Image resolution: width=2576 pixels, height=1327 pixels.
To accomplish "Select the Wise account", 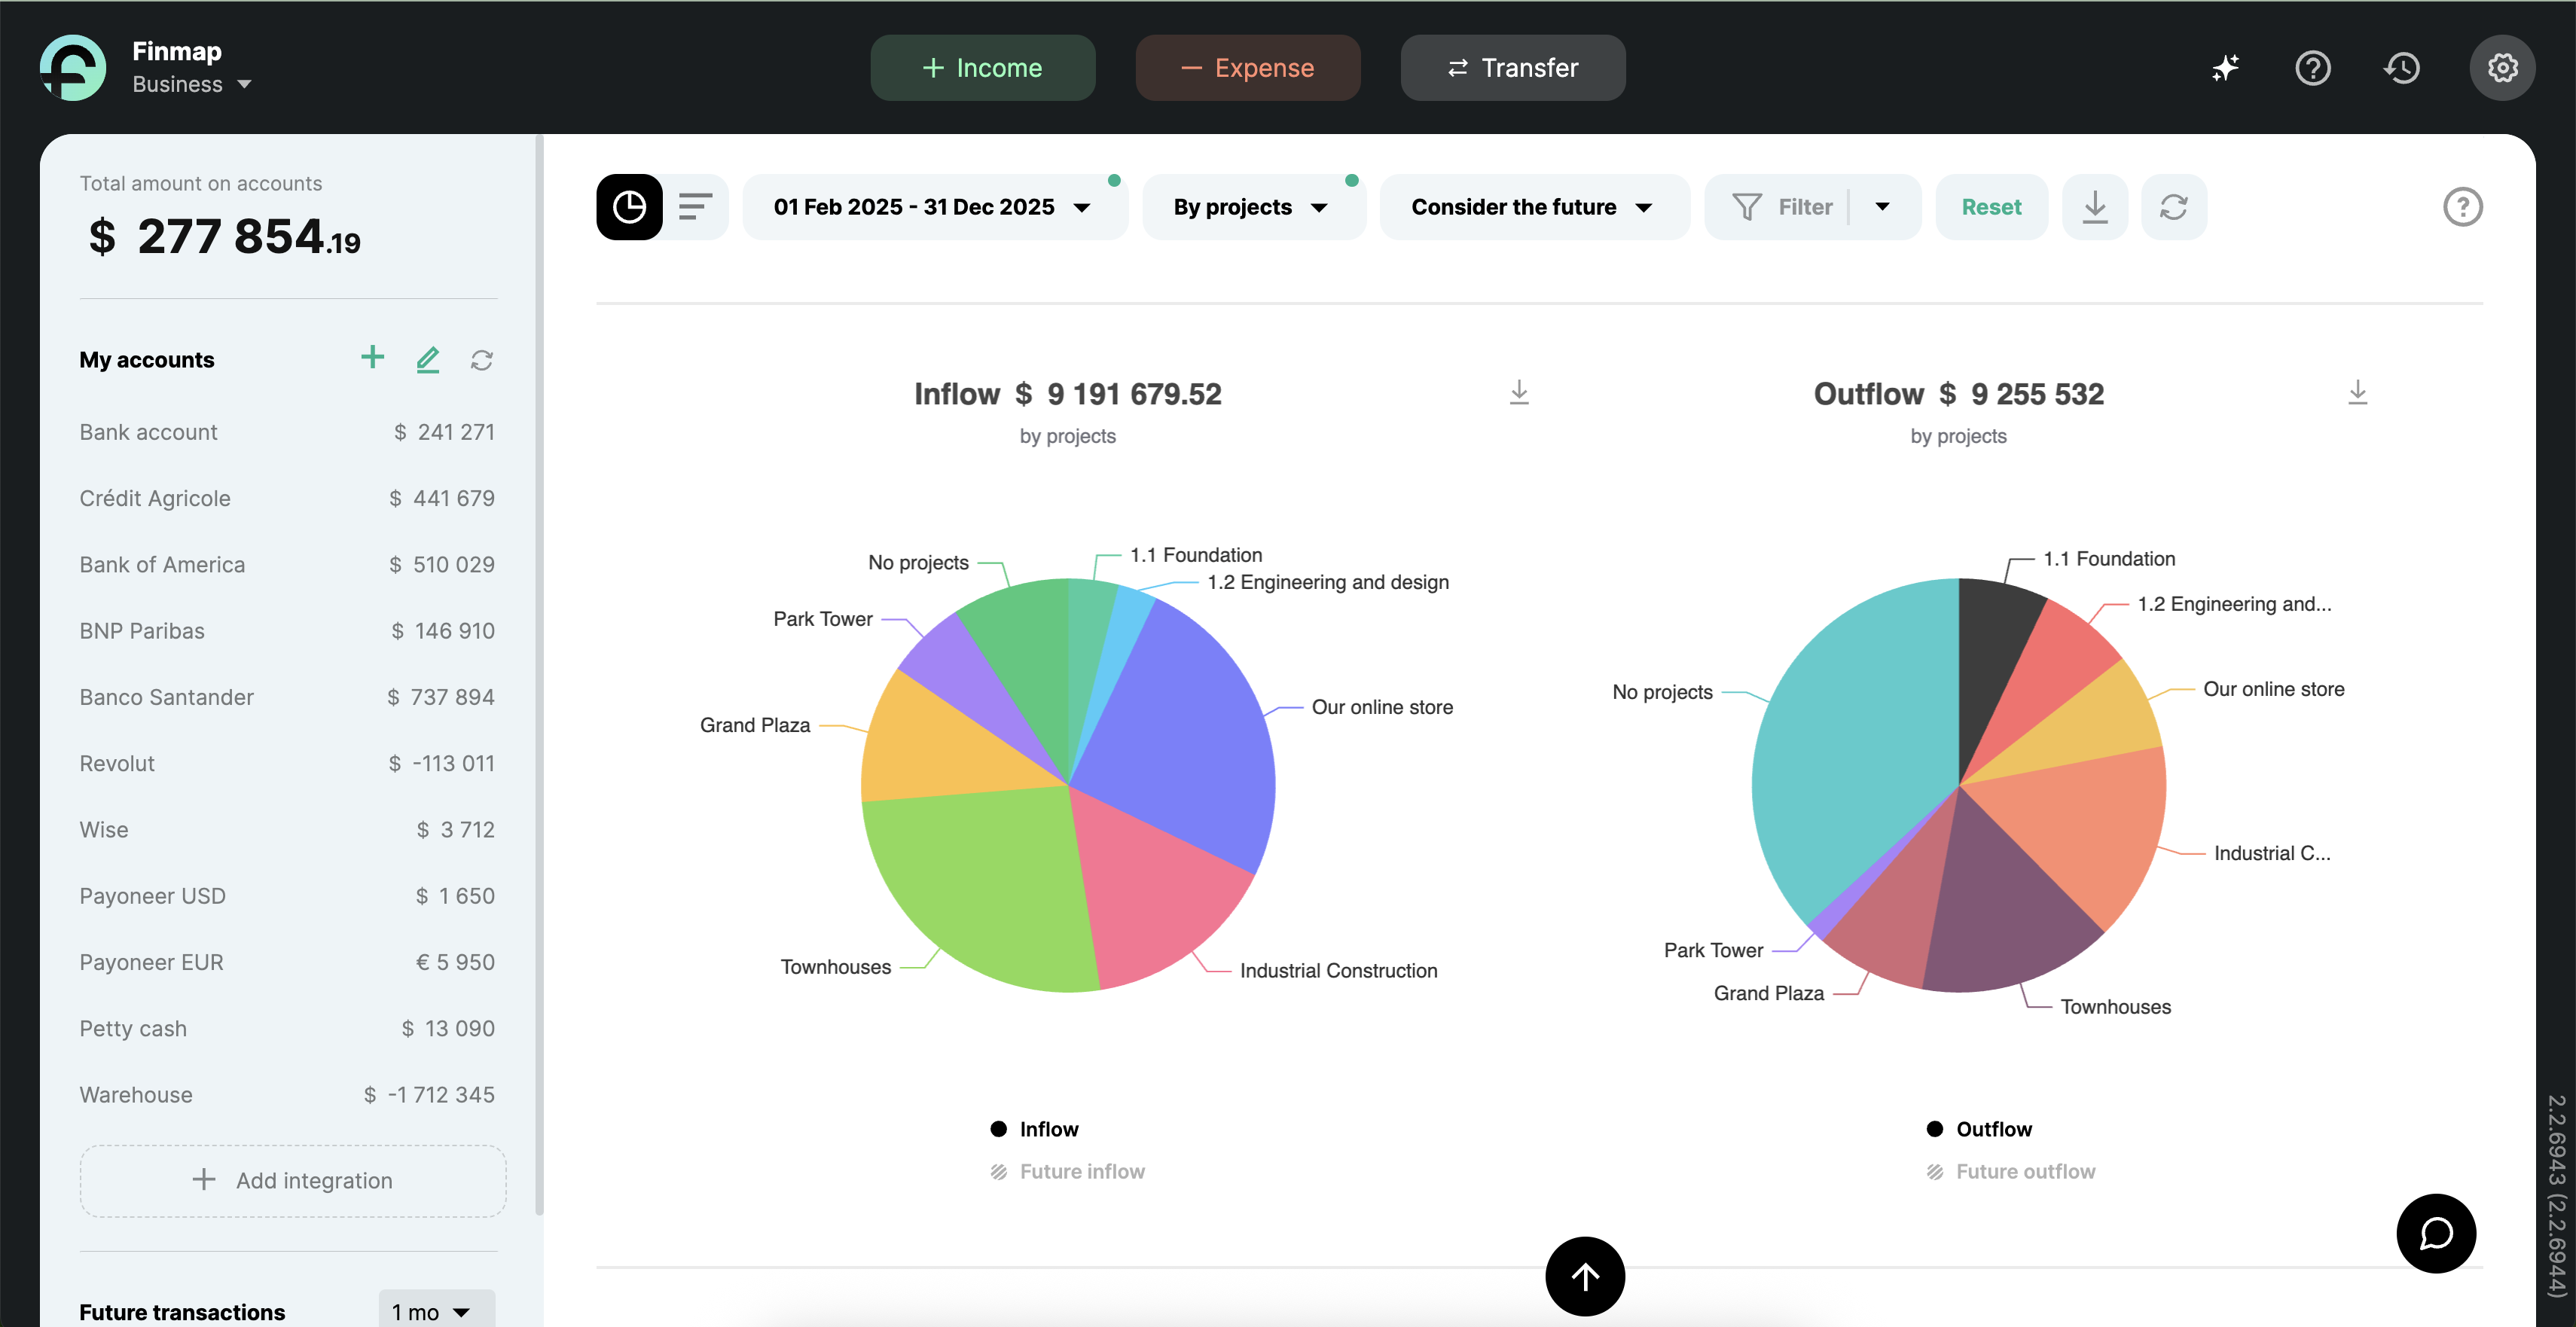I will click(287, 830).
